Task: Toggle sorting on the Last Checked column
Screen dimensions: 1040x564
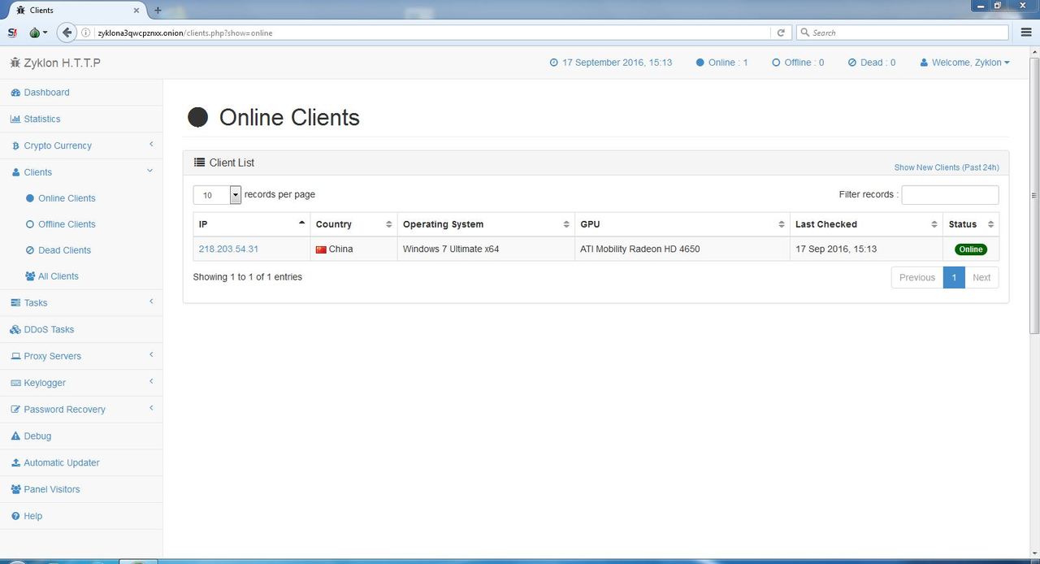Action: pyautogui.click(x=867, y=224)
